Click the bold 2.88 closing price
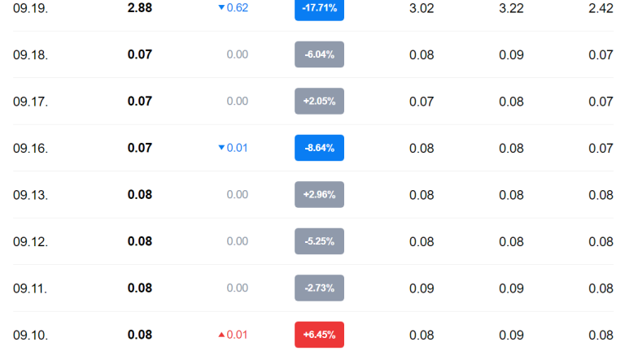The height and width of the screenshot is (355, 629). pos(140,8)
